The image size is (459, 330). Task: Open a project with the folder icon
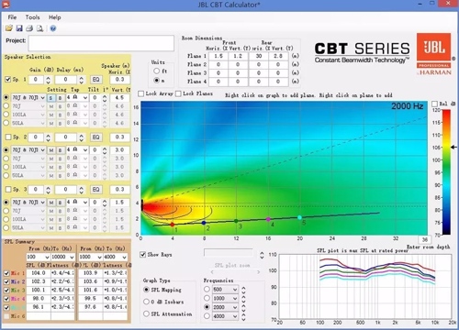[x=9, y=28]
